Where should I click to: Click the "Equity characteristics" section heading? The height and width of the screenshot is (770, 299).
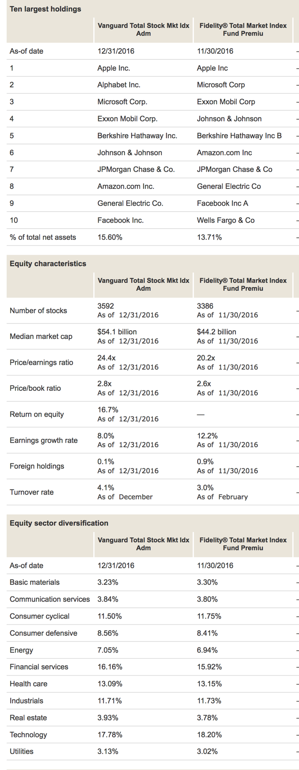pos(48,264)
